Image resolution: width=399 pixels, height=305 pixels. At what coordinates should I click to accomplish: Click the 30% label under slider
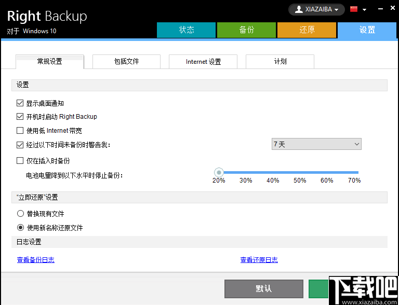coord(246,181)
